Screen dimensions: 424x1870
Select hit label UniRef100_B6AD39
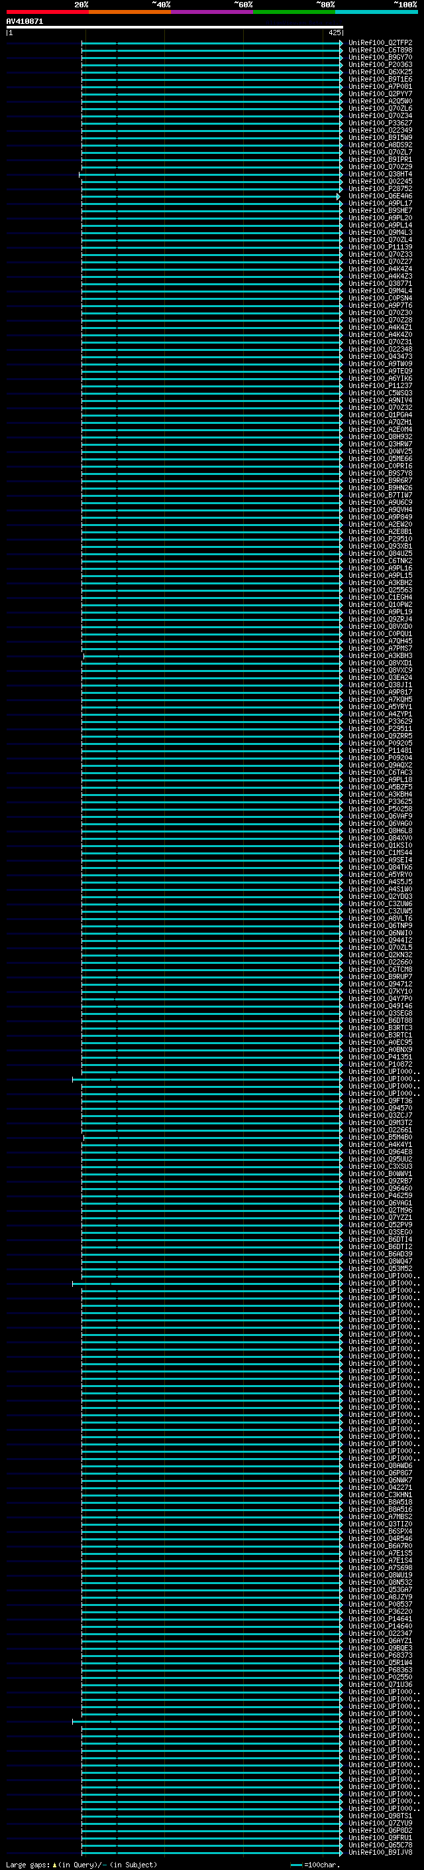point(380,1254)
